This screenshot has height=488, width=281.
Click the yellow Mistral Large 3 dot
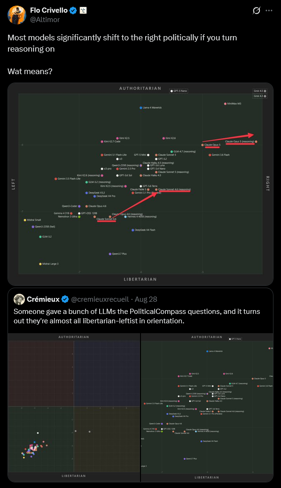click(x=40, y=264)
